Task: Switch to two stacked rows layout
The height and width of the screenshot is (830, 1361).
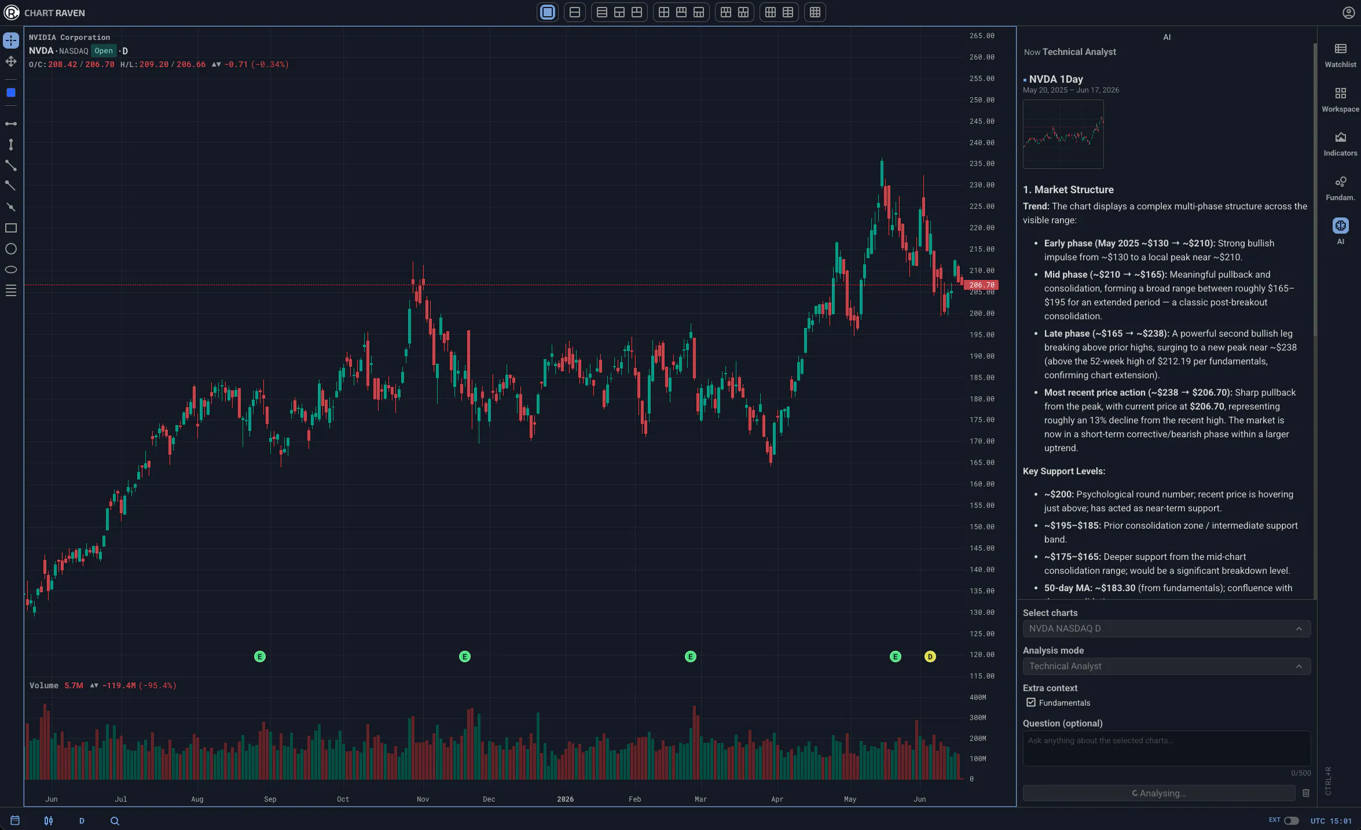Action: pyautogui.click(x=575, y=12)
